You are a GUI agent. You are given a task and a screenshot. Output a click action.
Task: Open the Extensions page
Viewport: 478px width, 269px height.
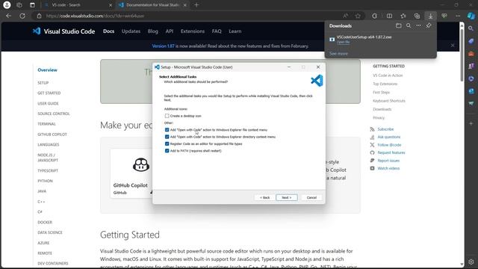[x=193, y=31]
